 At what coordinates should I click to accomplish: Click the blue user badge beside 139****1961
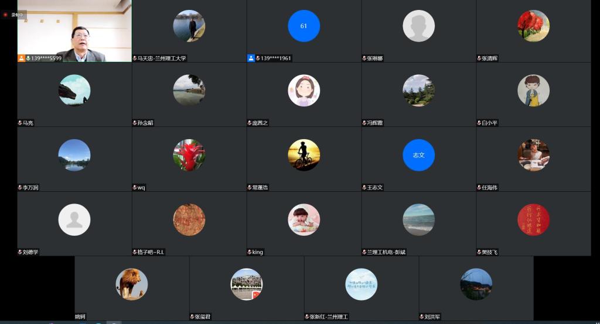coord(251,58)
